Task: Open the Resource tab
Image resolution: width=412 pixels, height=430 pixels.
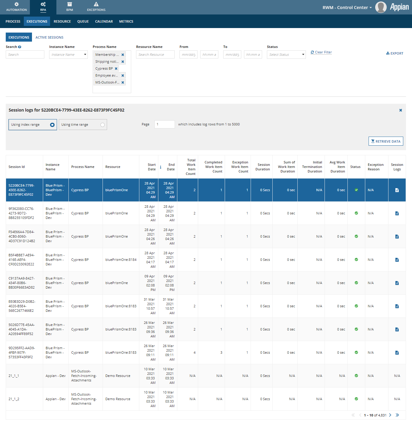Action: [62, 21]
